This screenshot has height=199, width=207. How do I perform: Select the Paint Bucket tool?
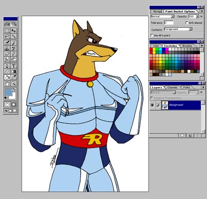tap(7, 77)
